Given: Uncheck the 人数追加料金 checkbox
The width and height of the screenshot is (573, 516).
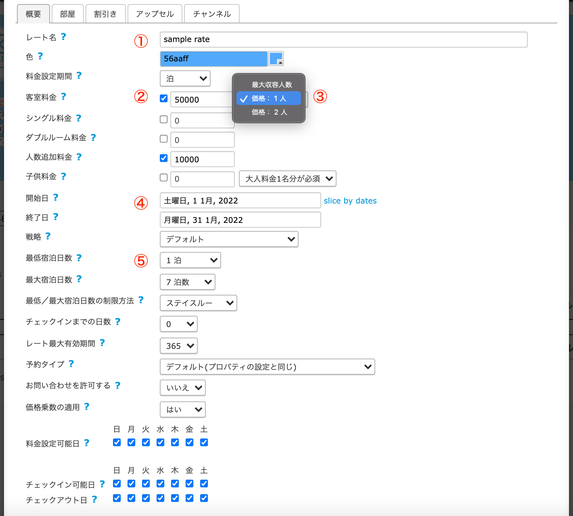Looking at the screenshot, I should pyautogui.click(x=164, y=158).
